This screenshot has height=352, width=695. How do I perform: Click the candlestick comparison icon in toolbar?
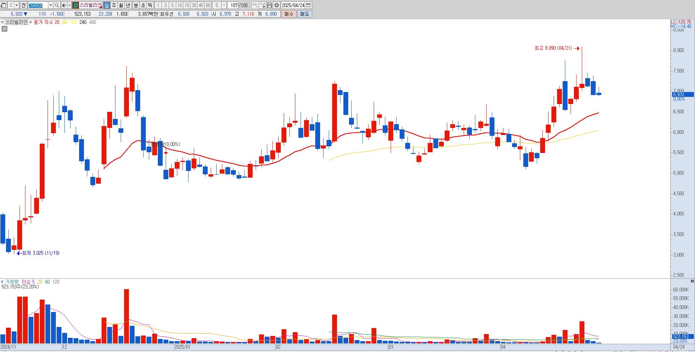point(255,5)
